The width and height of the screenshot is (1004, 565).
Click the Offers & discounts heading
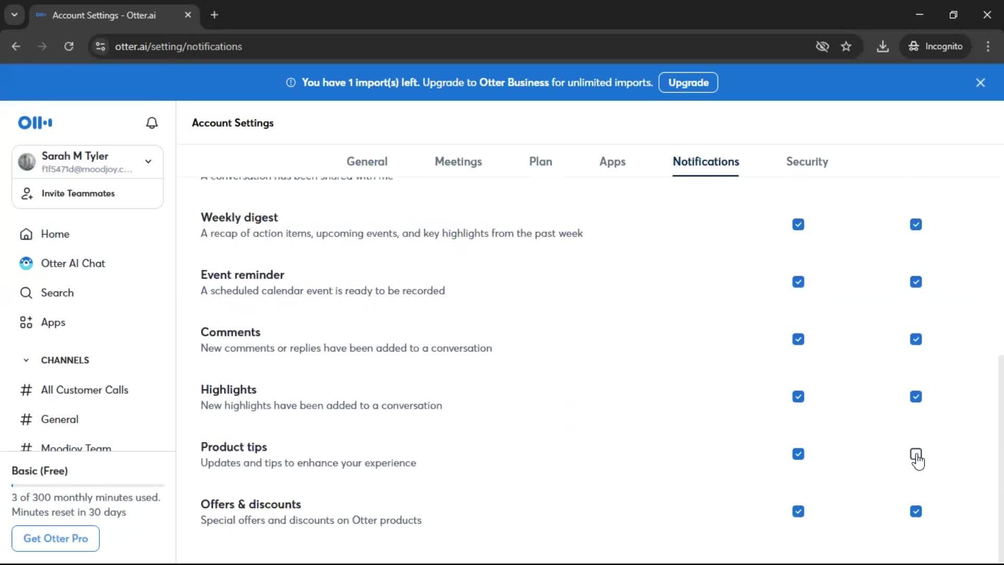coord(250,504)
